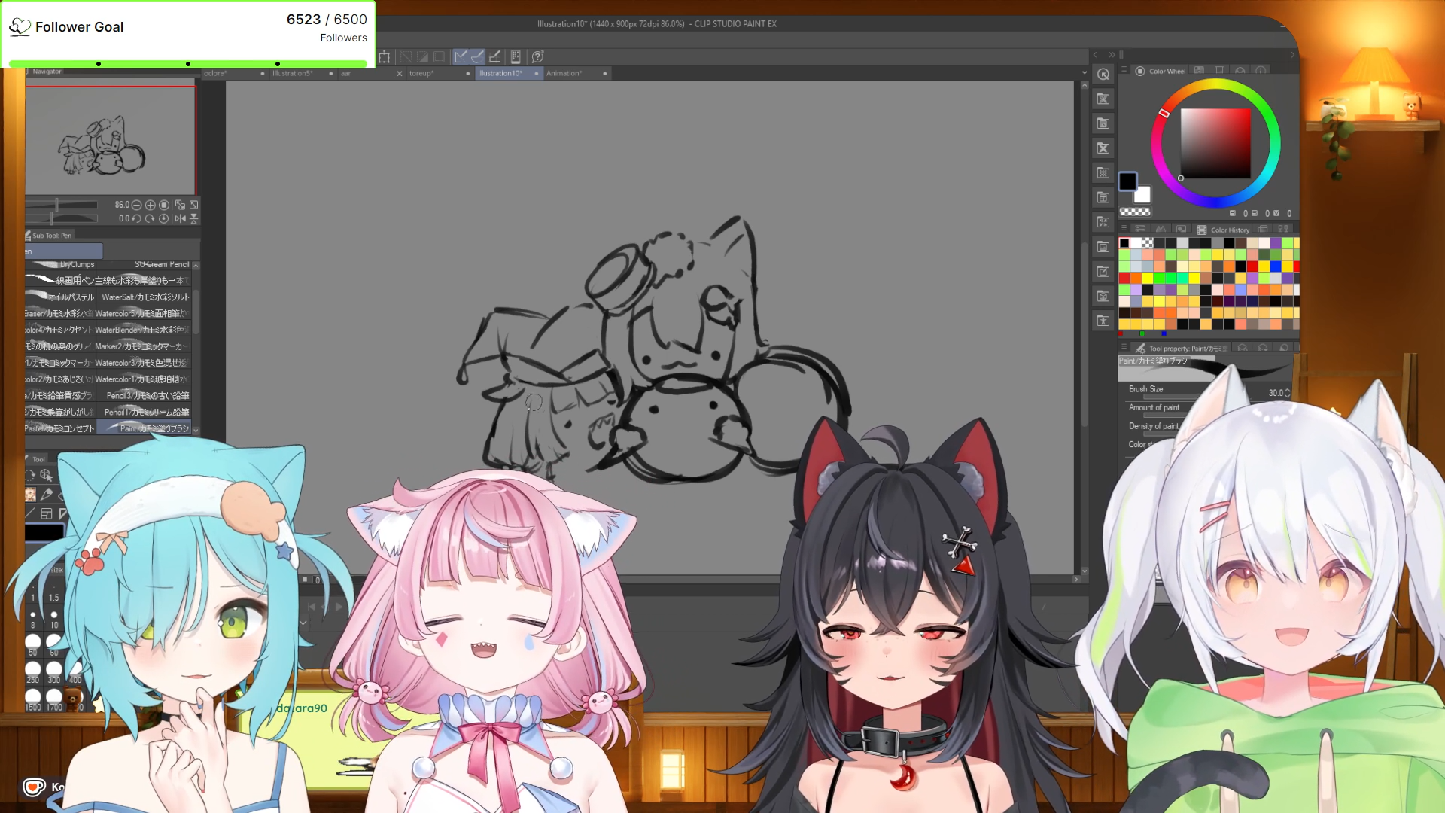Click the double-chevron palette dock arrow
This screenshot has width=1445, height=813.
1112,55
